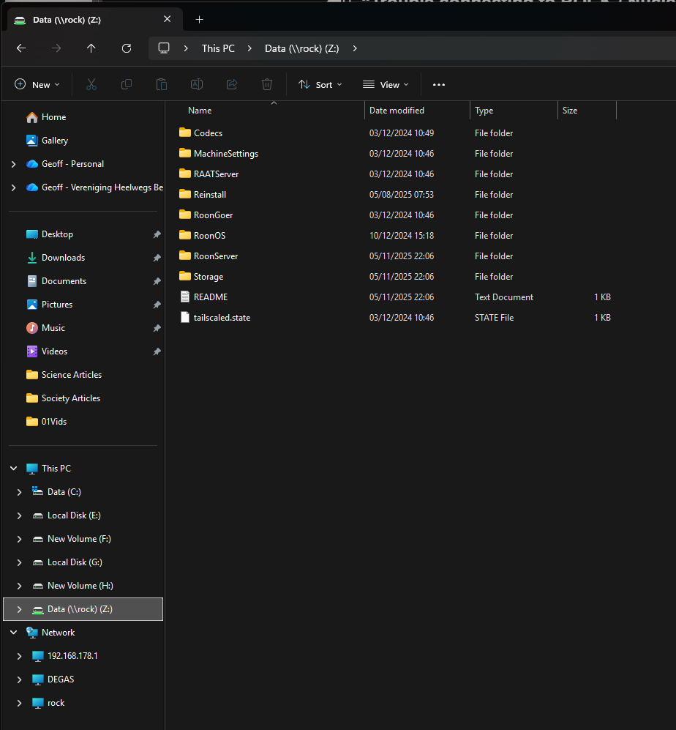Click the Copy icon in toolbar
This screenshot has height=730, width=676.
pos(127,85)
